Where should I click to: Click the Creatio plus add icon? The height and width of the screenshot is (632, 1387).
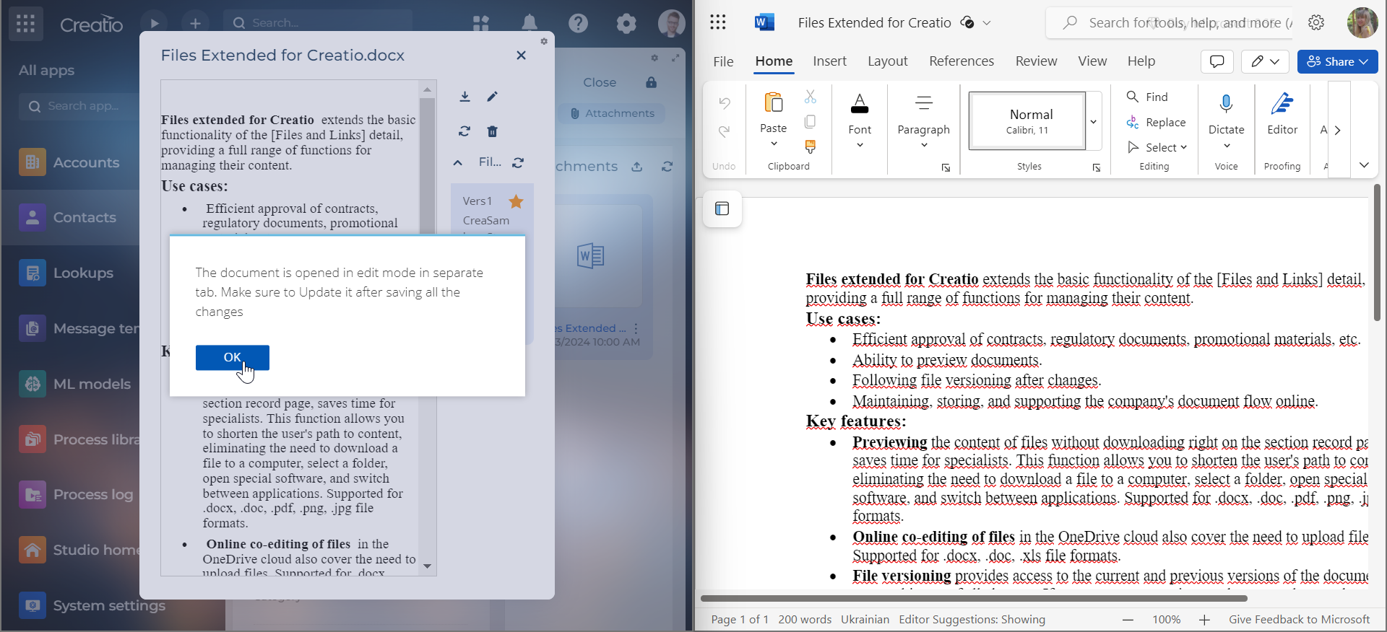pos(195,24)
